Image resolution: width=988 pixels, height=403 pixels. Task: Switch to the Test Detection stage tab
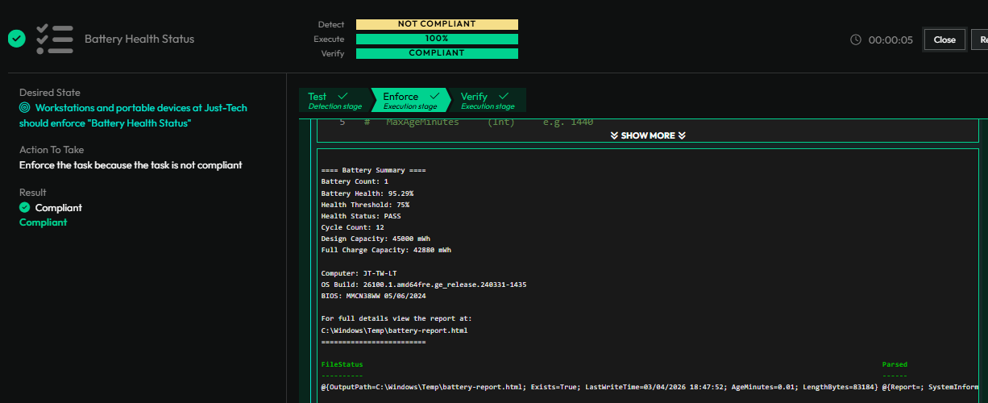[x=334, y=100]
